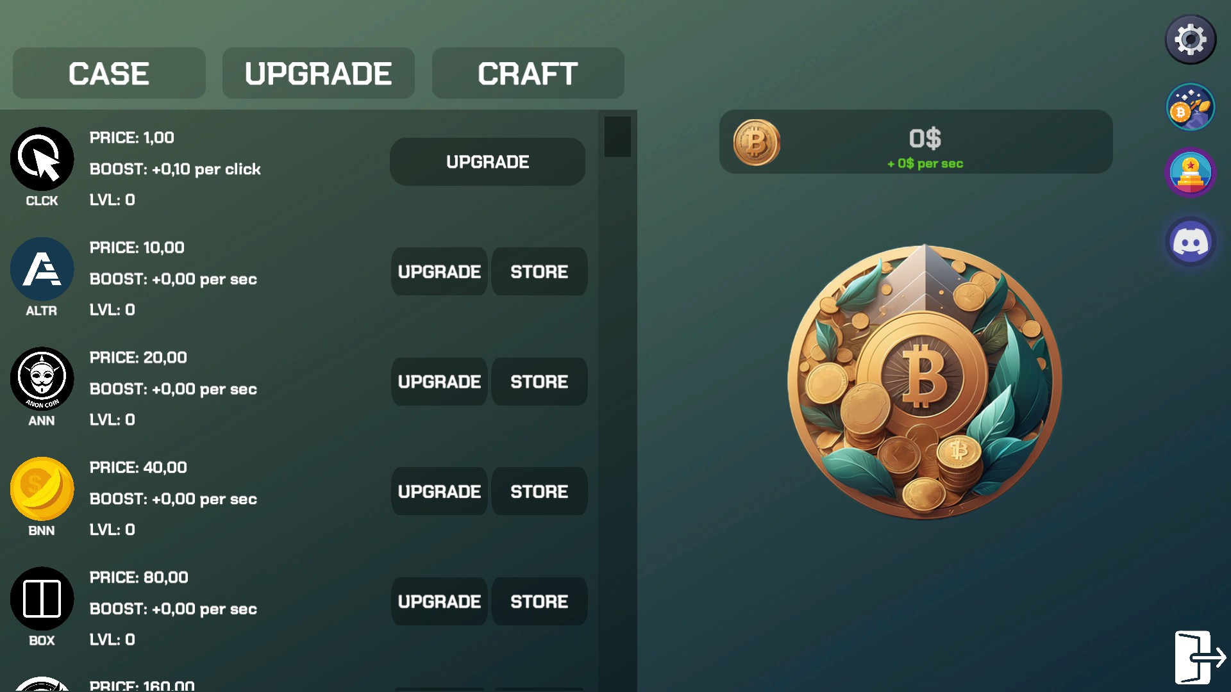This screenshot has height=692, width=1231.
Task: Click the BOX coin icon
Action: coord(42,598)
